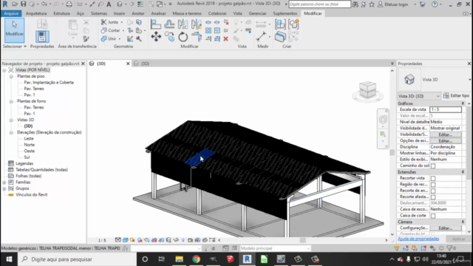Activate the Move tool
Screen dimensions: 473x266
pyautogui.click(x=156, y=37)
